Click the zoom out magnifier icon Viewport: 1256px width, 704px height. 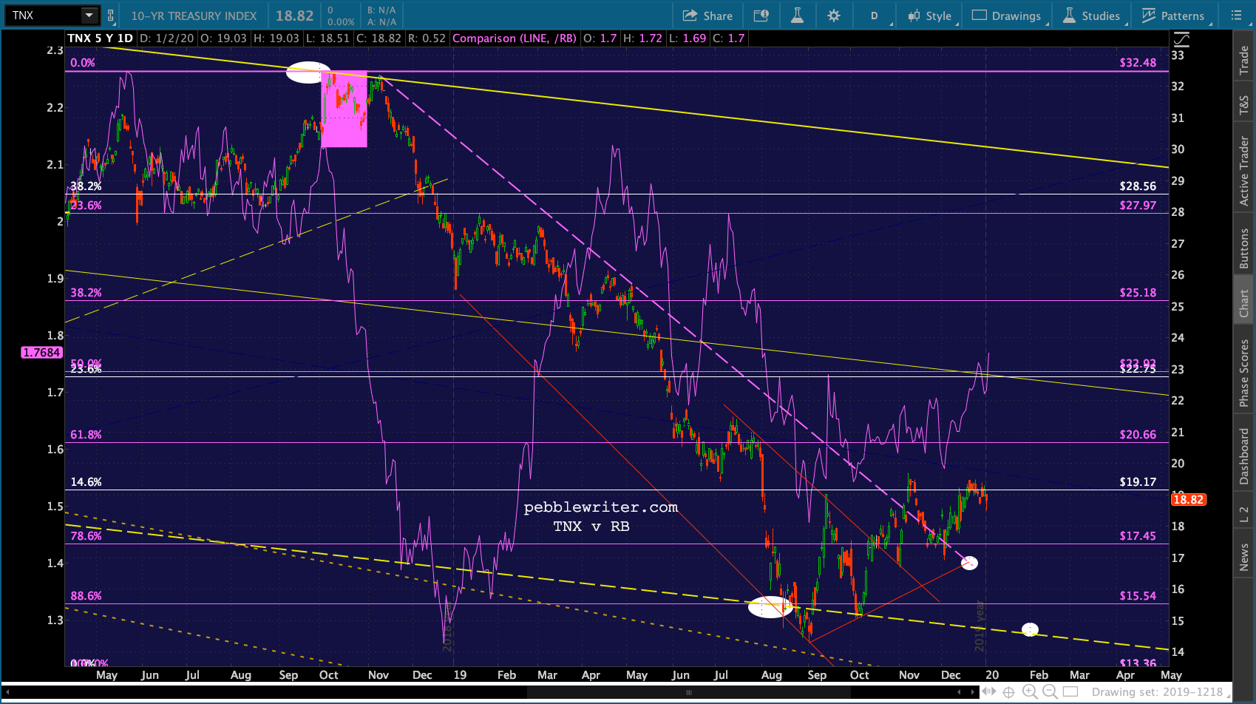tap(1050, 692)
